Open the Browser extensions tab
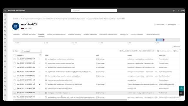 click(90, 34)
